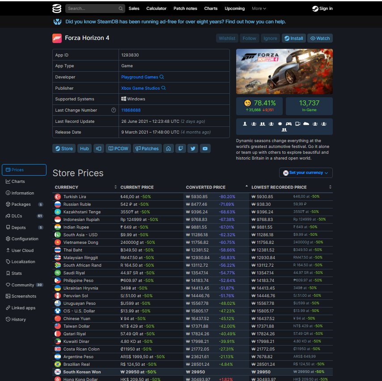Sort table by Converted Price column
The image size is (382, 381).
point(216,187)
